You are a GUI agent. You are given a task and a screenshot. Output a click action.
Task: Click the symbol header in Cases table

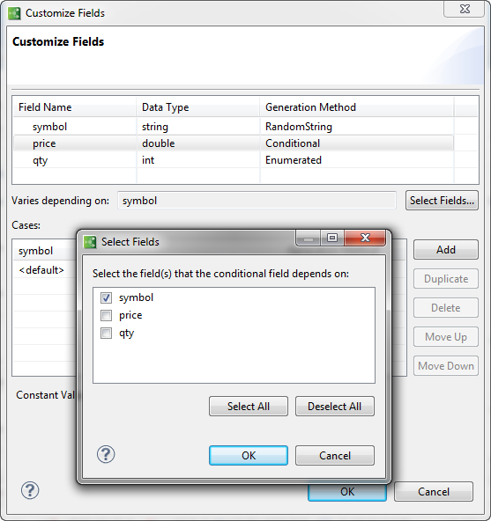(45, 251)
